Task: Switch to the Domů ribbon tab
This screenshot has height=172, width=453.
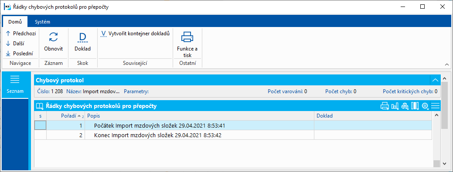Action: coord(15,22)
